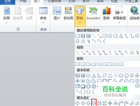The height and width of the screenshot is (106, 140).
Task: Go to the 引用 ribbon tab
Action: coord(72,1)
